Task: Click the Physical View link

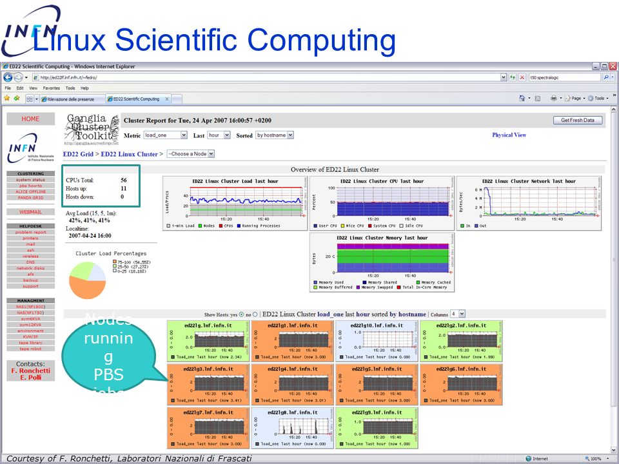Action: click(x=509, y=135)
